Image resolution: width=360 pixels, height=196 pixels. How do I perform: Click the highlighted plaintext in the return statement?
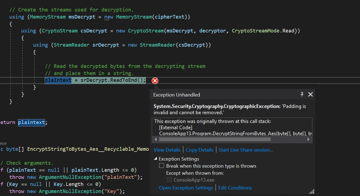coord(31,122)
